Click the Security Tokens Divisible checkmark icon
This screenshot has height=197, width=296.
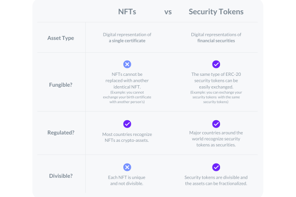pyautogui.click(x=216, y=167)
